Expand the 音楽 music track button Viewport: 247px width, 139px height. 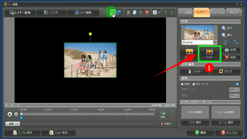point(13,124)
